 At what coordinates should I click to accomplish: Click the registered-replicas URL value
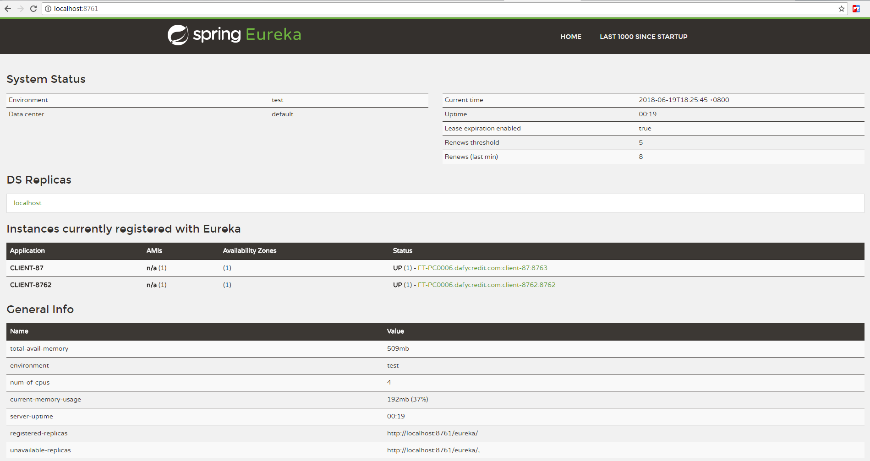tap(432, 433)
